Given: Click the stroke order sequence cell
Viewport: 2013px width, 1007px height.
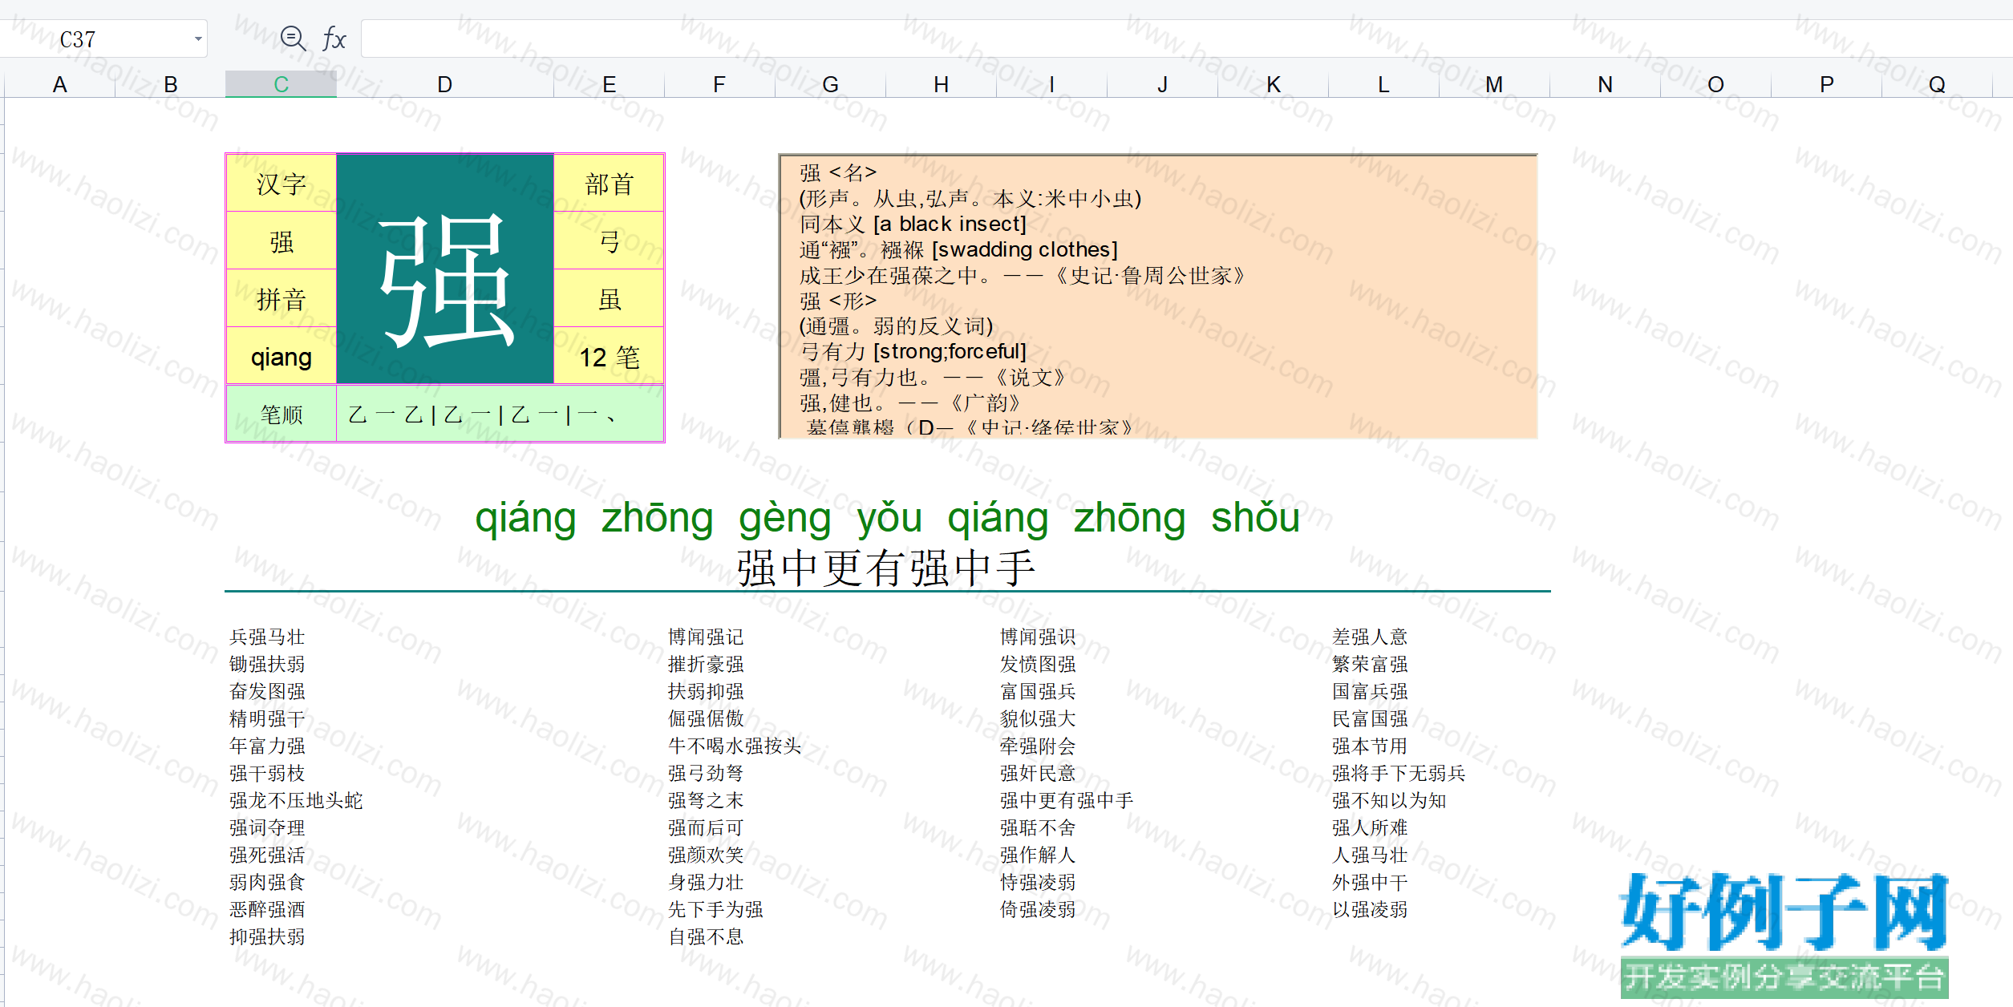Looking at the screenshot, I should pyautogui.click(x=500, y=414).
